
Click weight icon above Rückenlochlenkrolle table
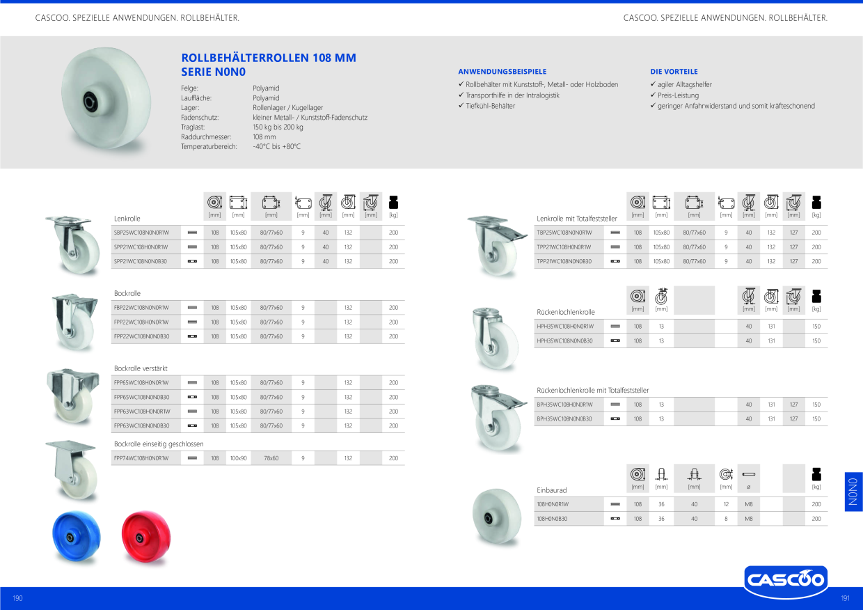point(816,297)
